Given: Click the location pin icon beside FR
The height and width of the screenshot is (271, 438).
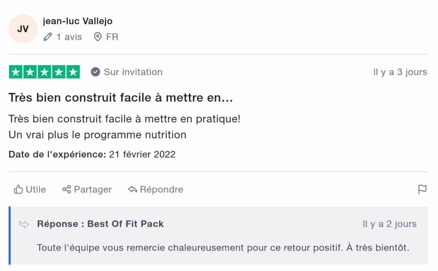Looking at the screenshot, I should click(98, 37).
